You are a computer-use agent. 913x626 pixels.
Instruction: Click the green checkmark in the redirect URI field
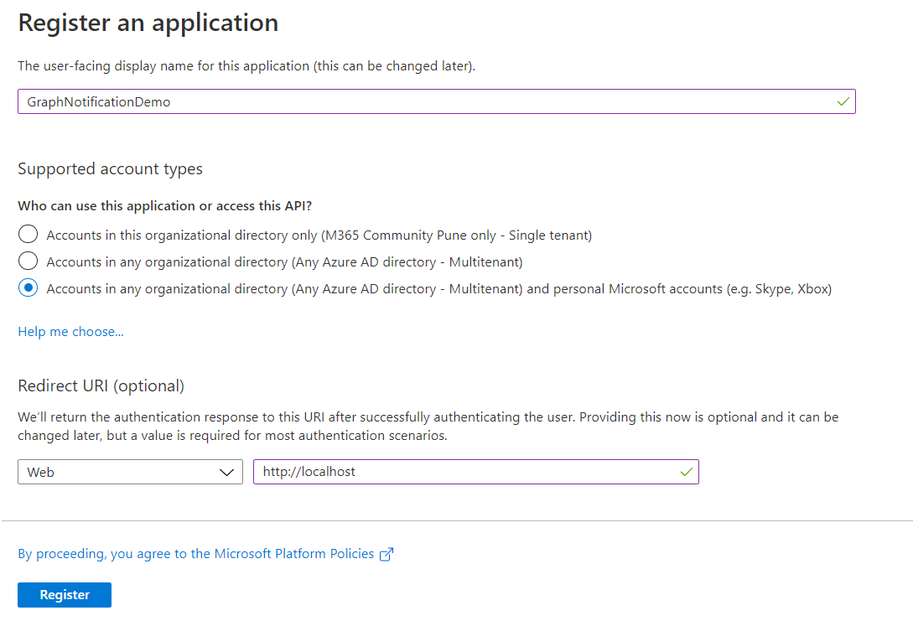687,472
